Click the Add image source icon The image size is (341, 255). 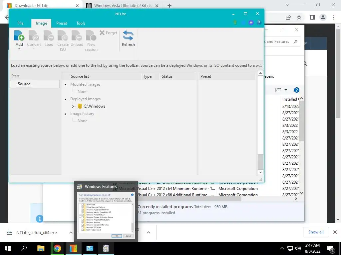tap(19, 36)
